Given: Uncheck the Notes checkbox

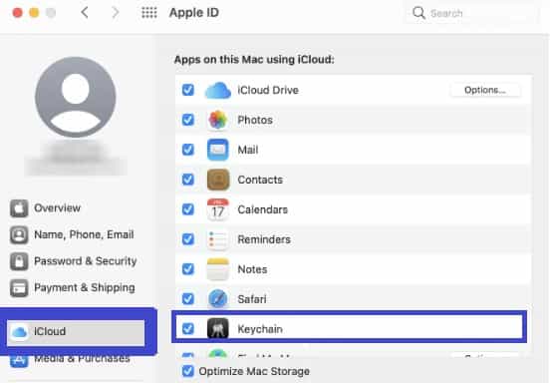Looking at the screenshot, I should coord(188,269).
